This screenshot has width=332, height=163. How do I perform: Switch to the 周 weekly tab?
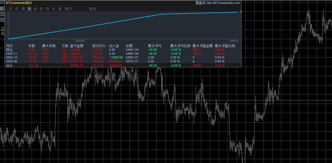(x=23, y=9)
